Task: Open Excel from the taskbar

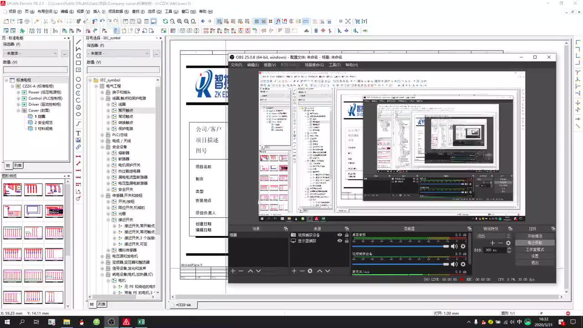Action: pyautogui.click(x=141, y=322)
